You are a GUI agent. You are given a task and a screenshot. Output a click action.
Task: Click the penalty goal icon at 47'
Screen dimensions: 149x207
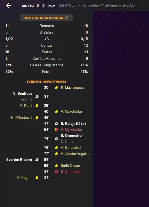[56, 124]
